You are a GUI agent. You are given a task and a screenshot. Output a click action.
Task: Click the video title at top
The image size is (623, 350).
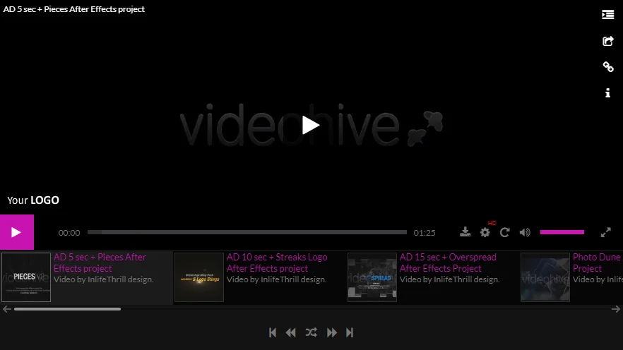click(74, 9)
